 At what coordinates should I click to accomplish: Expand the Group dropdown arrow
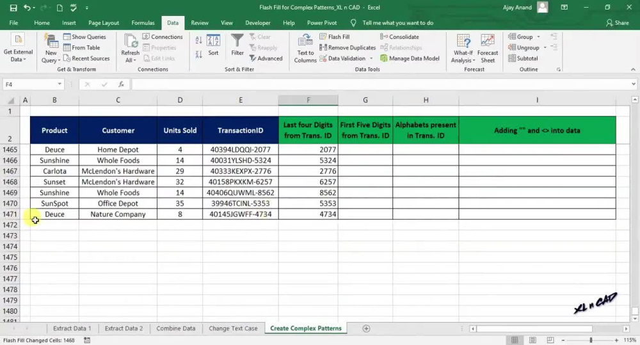[538, 36]
